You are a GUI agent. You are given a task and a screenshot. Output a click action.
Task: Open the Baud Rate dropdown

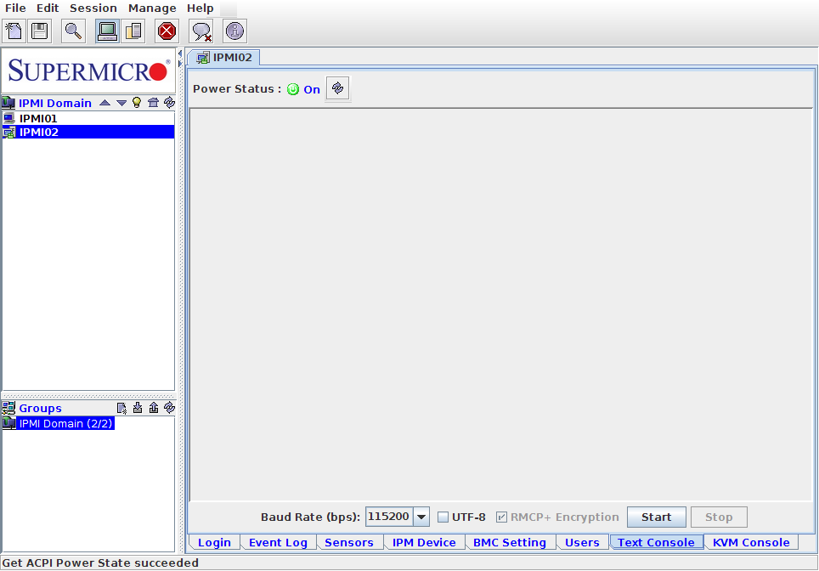(x=421, y=517)
